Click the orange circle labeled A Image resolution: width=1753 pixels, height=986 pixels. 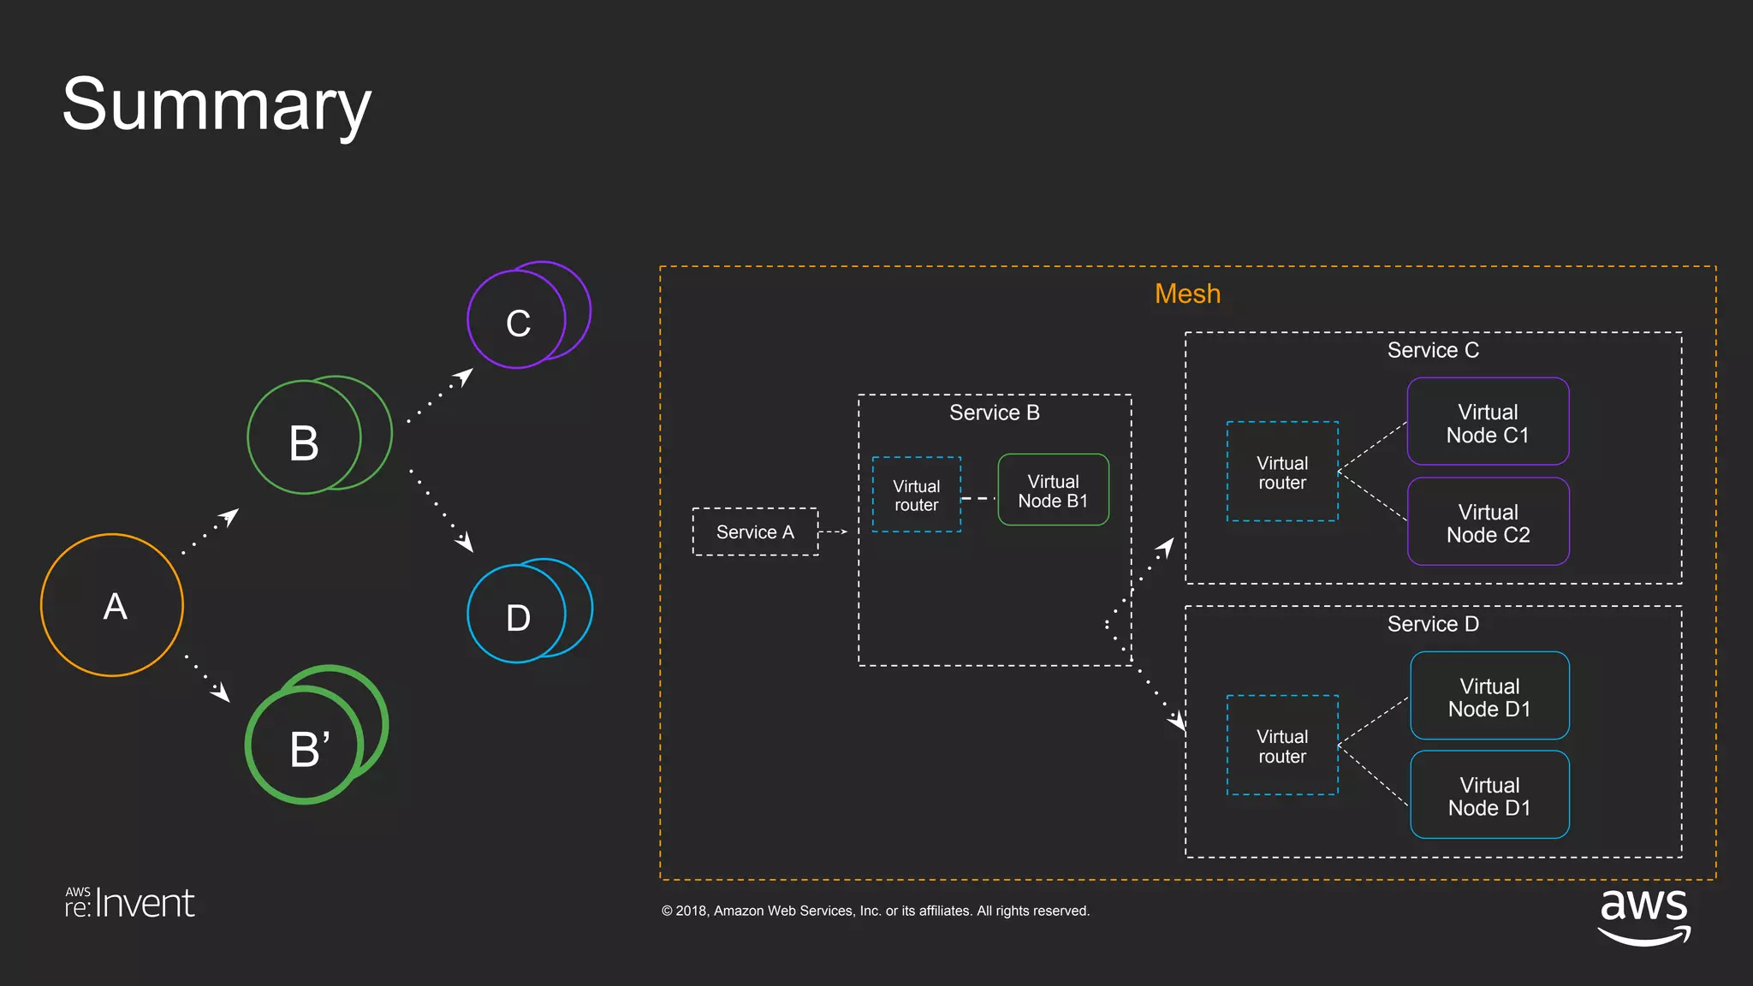112,605
